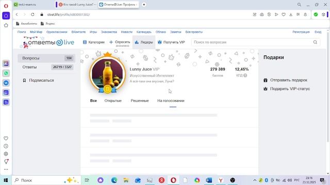Open downloads icon in the address bar

click(291, 14)
